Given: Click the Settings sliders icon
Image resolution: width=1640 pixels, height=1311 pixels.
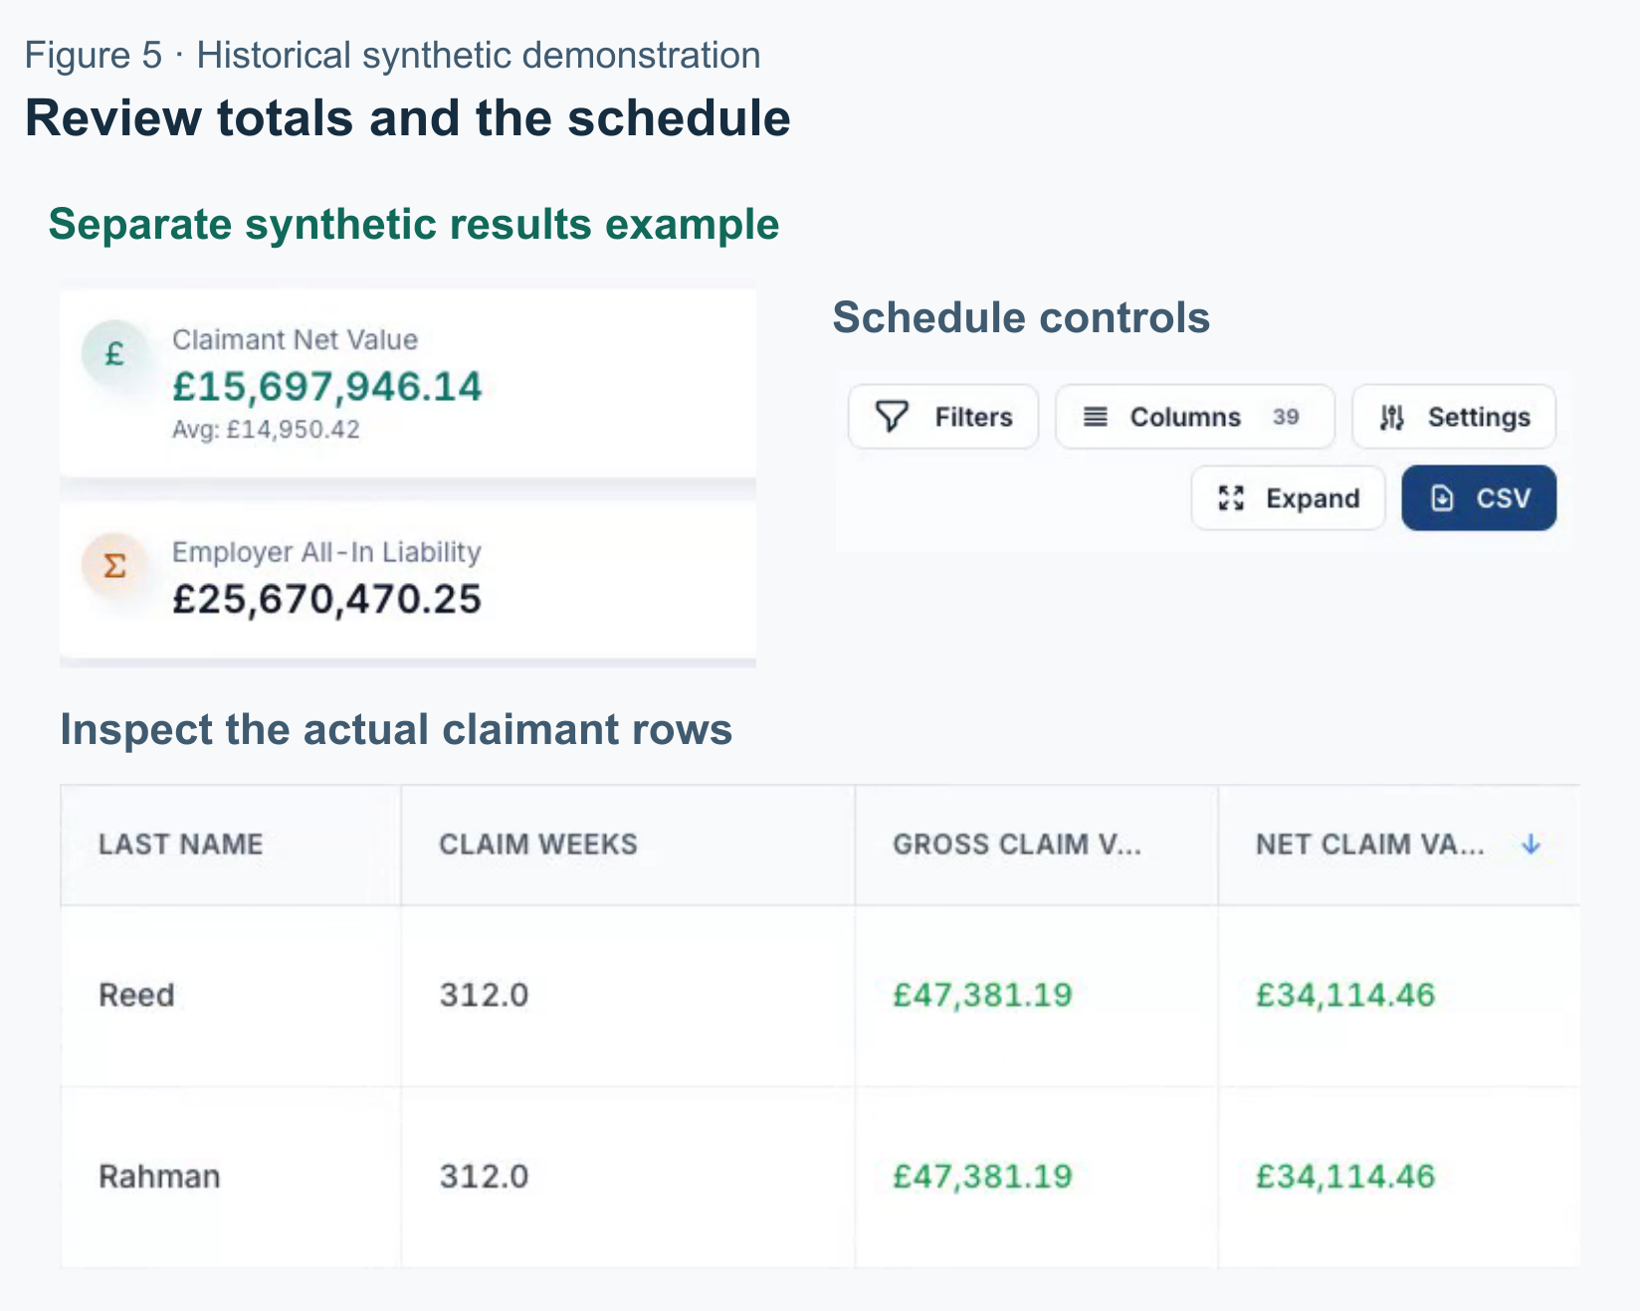Looking at the screenshot, I should coord(1392,418).
